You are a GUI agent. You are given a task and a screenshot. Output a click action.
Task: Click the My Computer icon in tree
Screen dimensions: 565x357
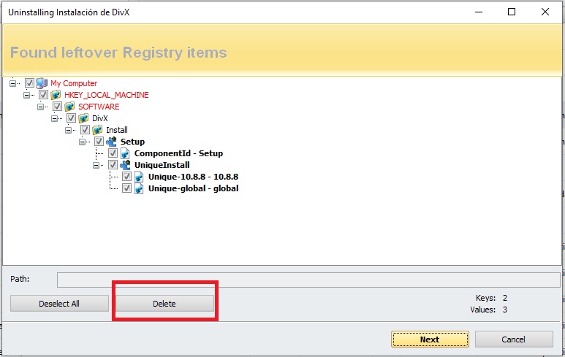42,83
